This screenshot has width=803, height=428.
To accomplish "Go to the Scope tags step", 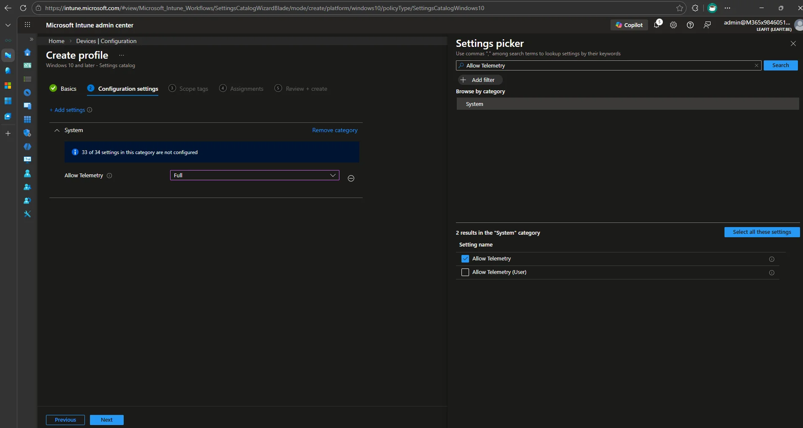I will (193, 89).
